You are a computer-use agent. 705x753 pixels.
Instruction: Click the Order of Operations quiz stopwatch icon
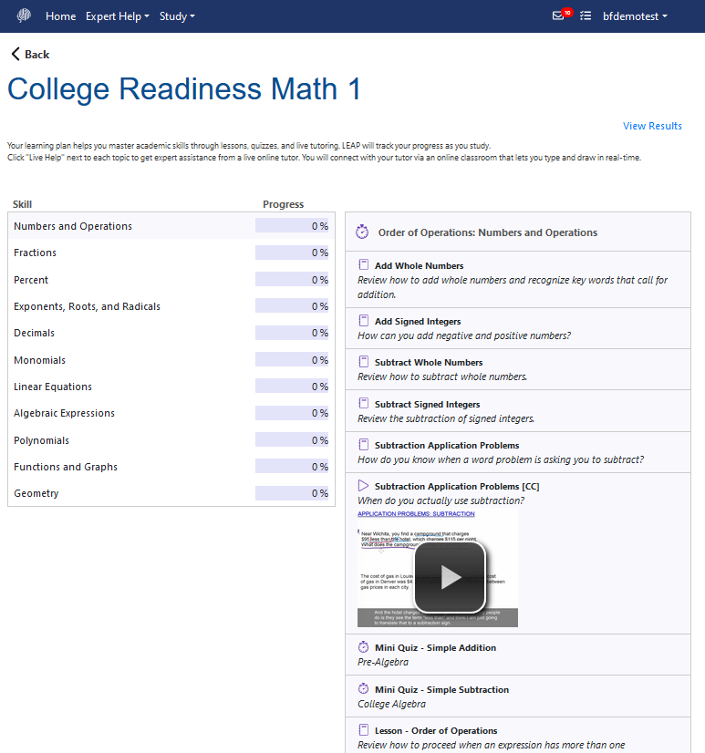(x=362, y=232)
